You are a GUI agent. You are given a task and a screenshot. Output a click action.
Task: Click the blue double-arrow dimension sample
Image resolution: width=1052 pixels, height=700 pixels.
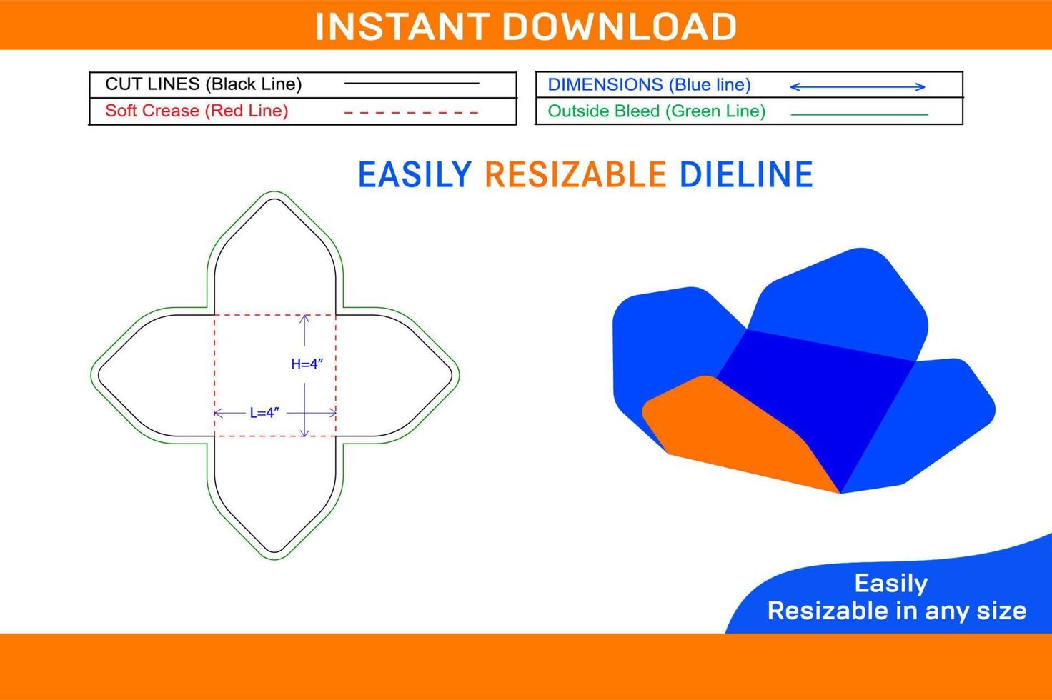point(858,87)
